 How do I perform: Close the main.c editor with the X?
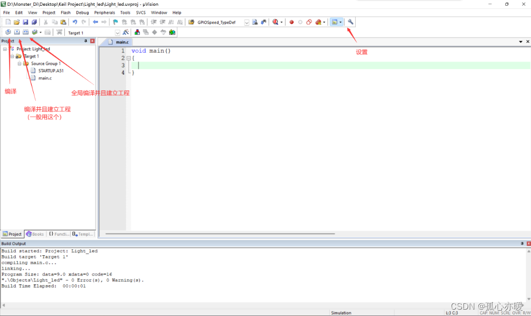[x=528, y=42]
